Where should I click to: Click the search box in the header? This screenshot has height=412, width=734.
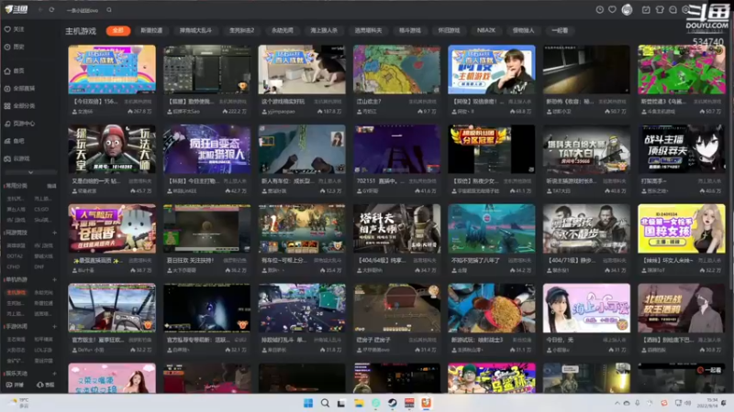pos(84,10)
